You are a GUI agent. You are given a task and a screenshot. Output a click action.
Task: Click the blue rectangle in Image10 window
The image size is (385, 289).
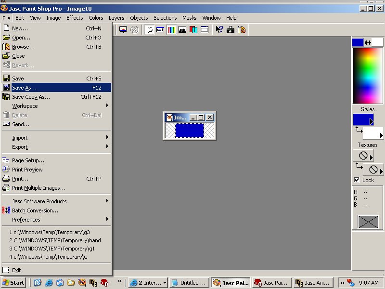coord(189,131)
